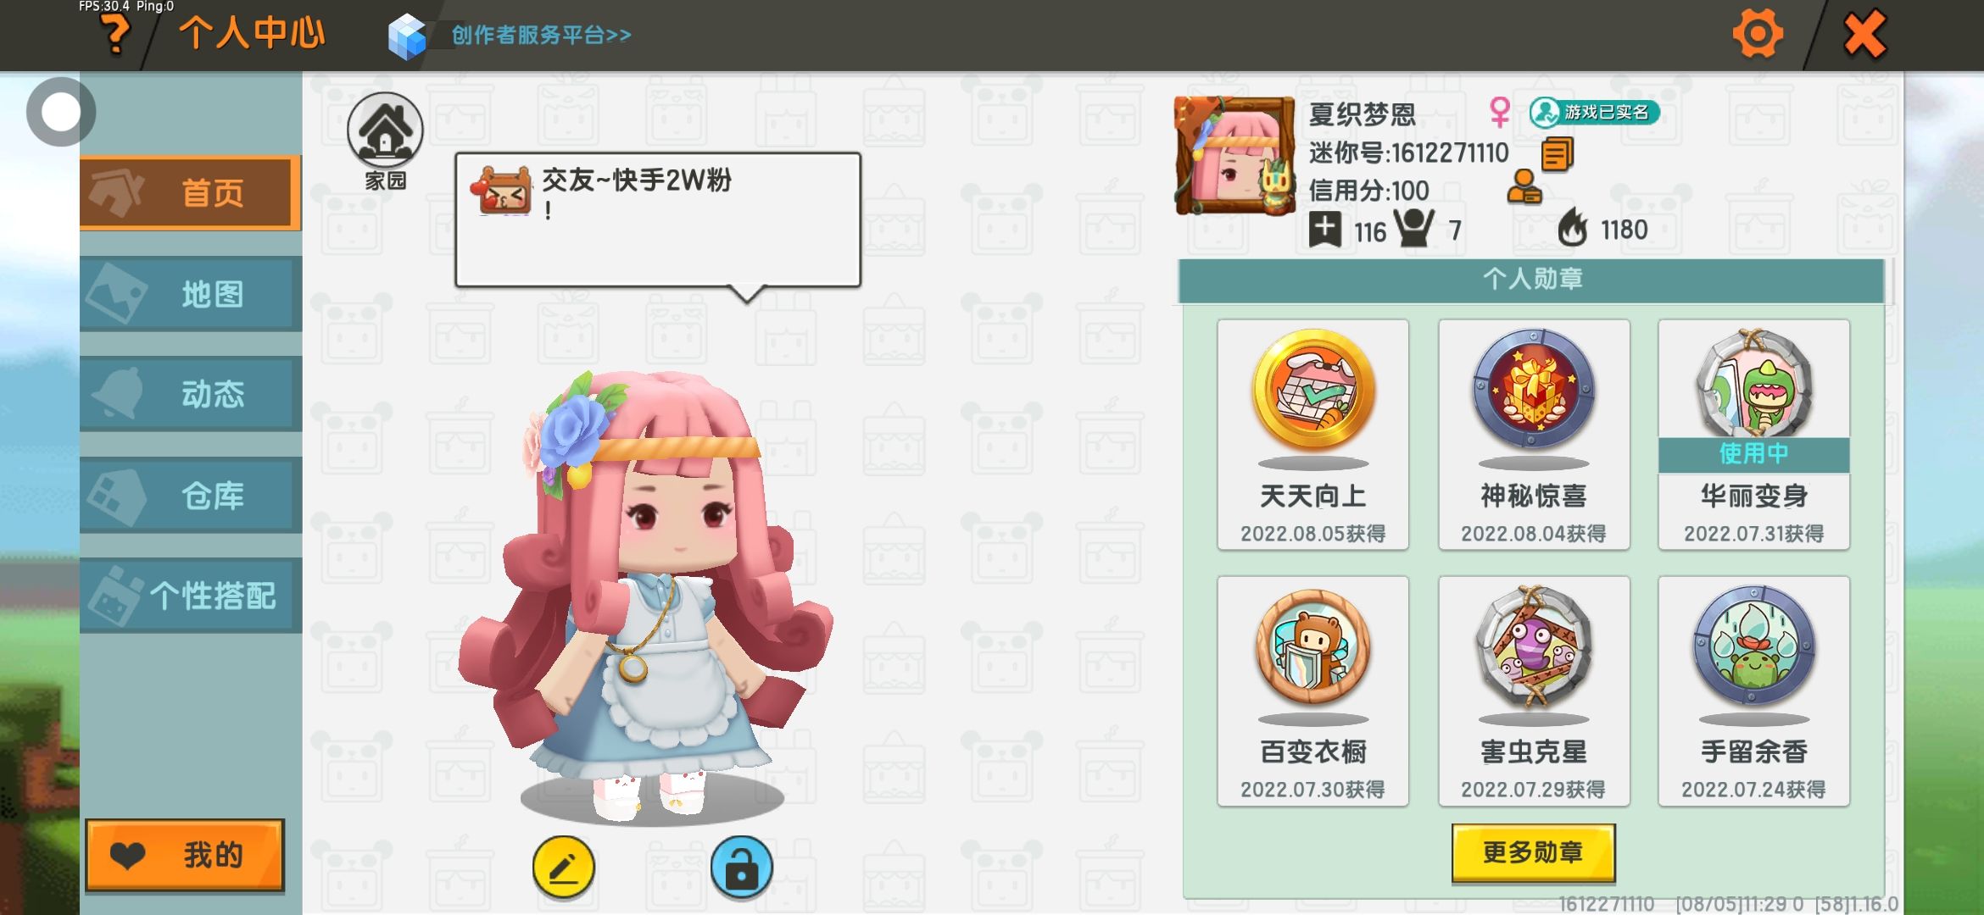The height and width of the screenshot is (915, 1984).
Task: Open the 仓库 sidebar tab
Action: coord(191,496)
